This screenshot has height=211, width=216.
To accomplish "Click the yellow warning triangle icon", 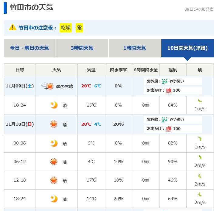I will coord(12,27).
